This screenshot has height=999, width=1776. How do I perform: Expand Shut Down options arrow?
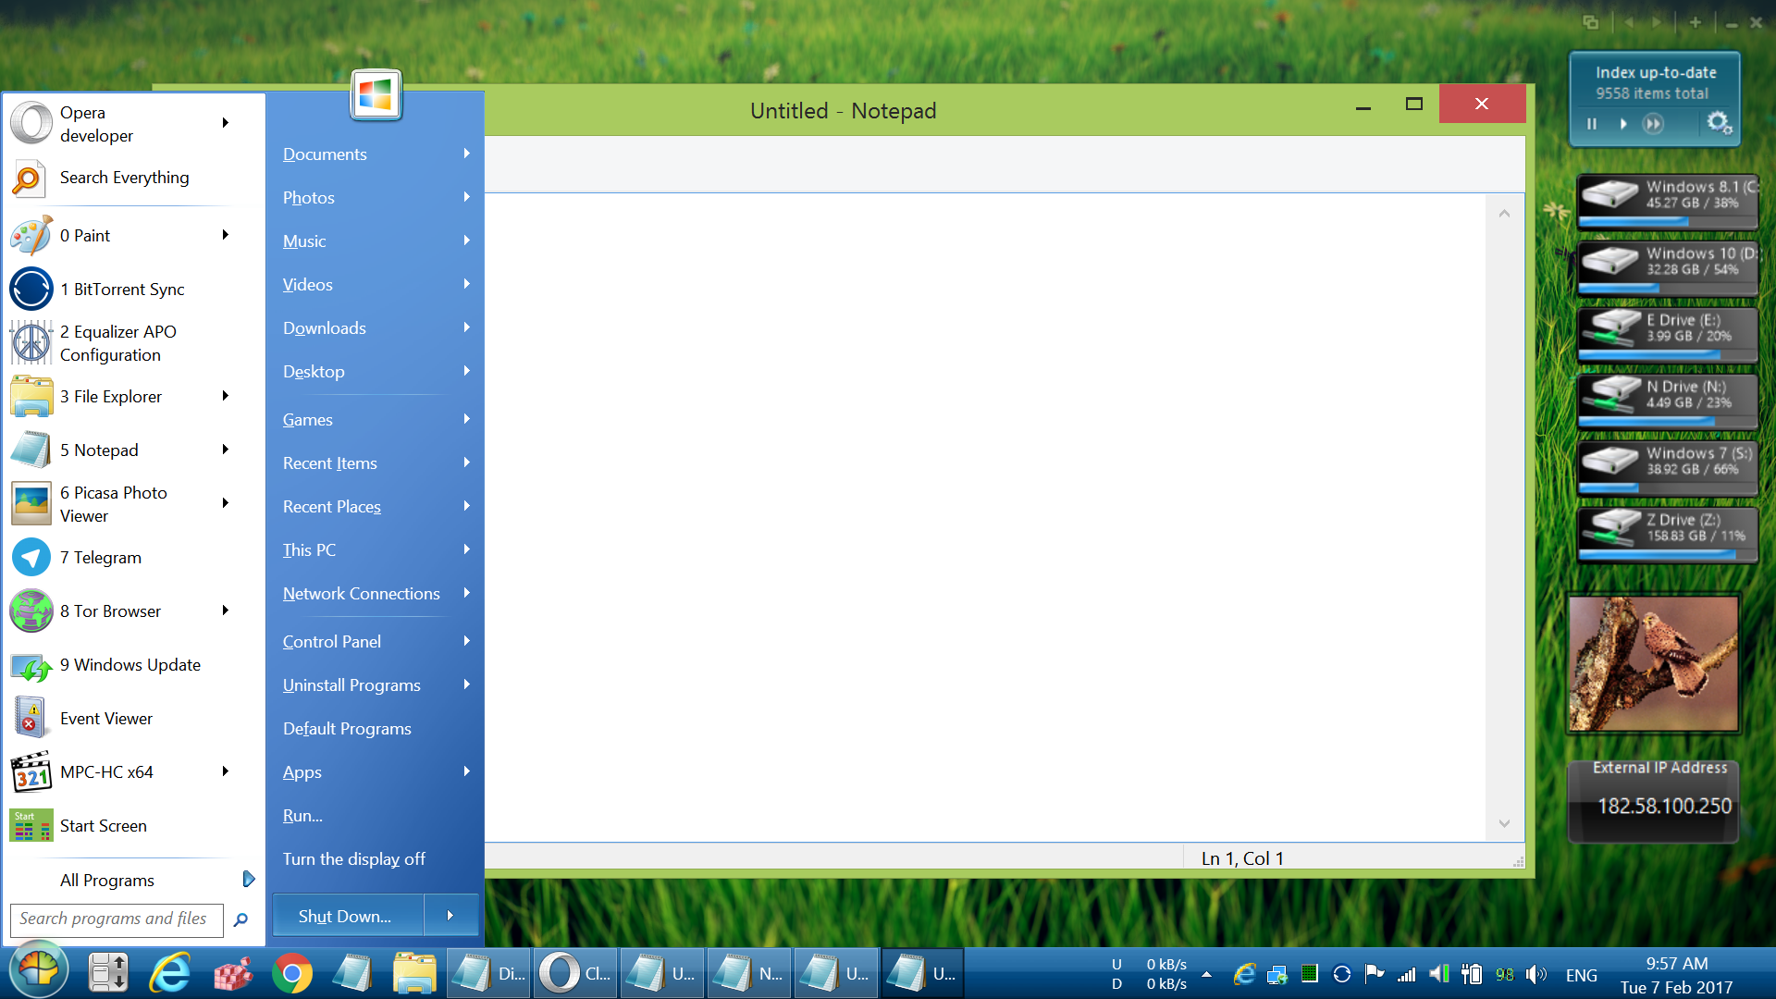click(450, 916)
